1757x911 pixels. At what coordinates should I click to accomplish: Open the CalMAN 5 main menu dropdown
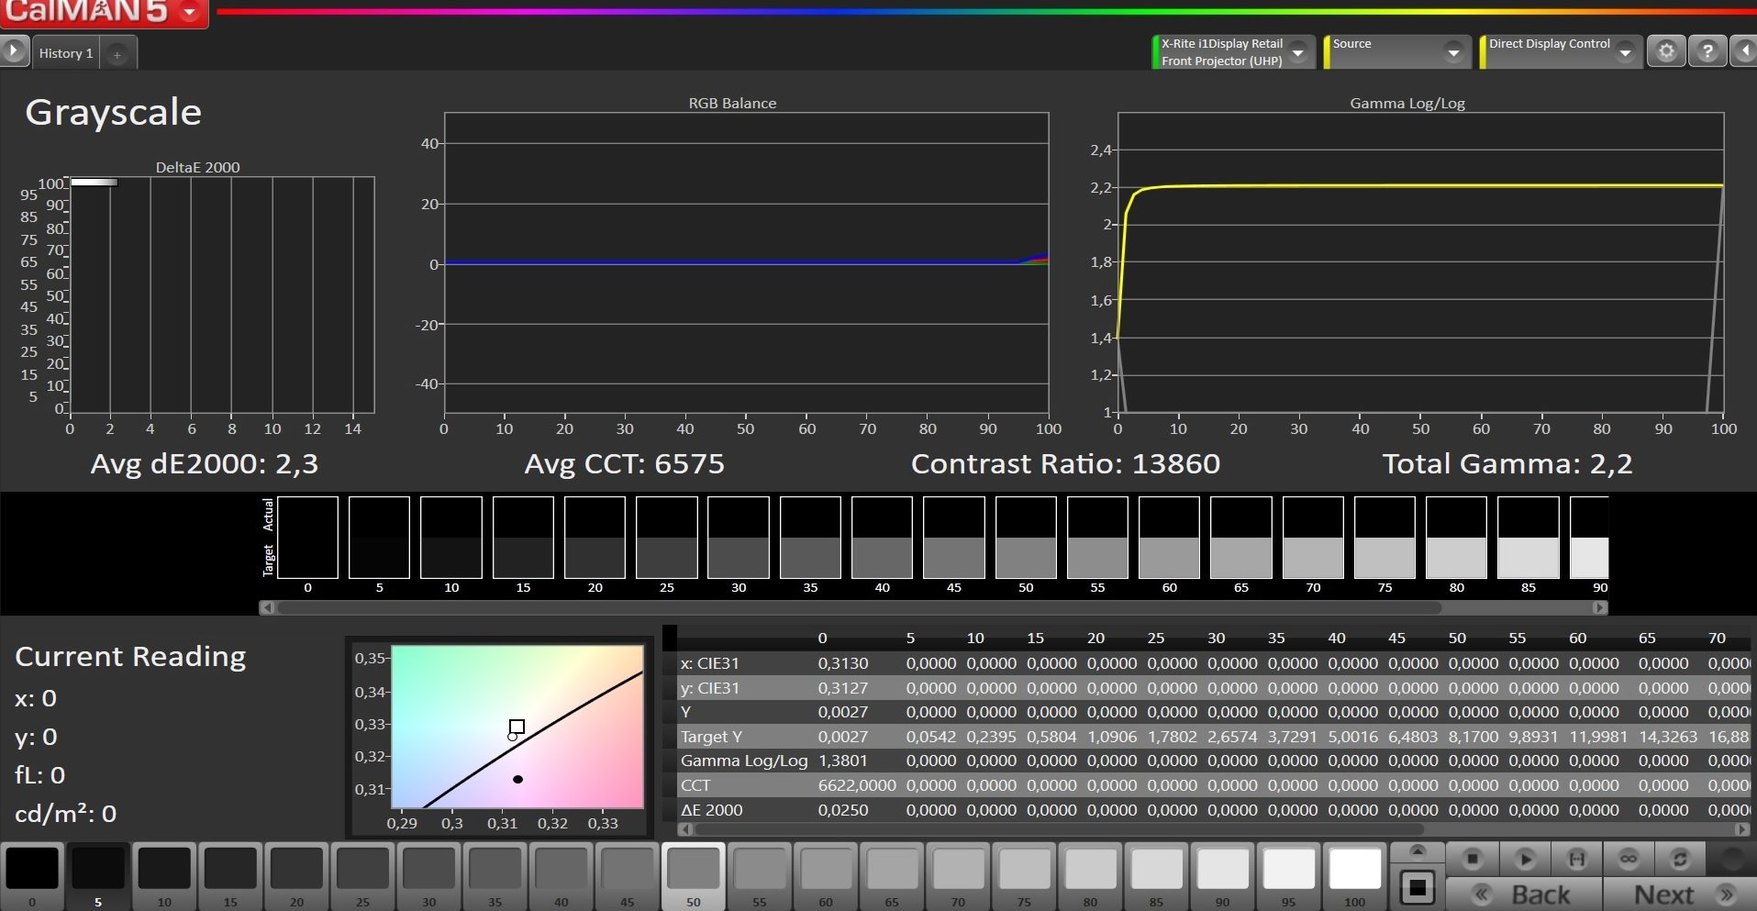pos(190,13)
